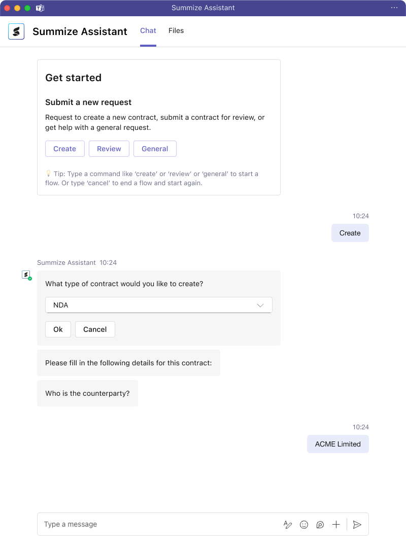Expand the NDA selection chevron
This screenshot has width=406, height=548.
pyautogui.click(x=260, y=305)
